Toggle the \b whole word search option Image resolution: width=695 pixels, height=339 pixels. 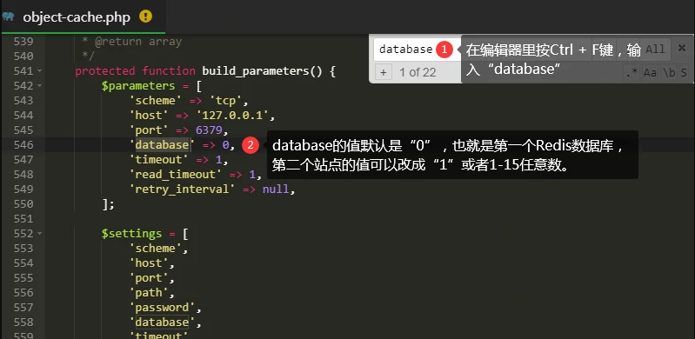coord(668,73)
